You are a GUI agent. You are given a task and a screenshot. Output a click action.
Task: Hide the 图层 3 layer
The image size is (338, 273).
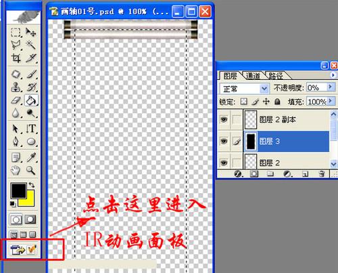click(x=224, y=142)
